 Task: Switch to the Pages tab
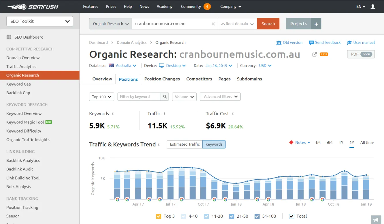tap(225, 79)
